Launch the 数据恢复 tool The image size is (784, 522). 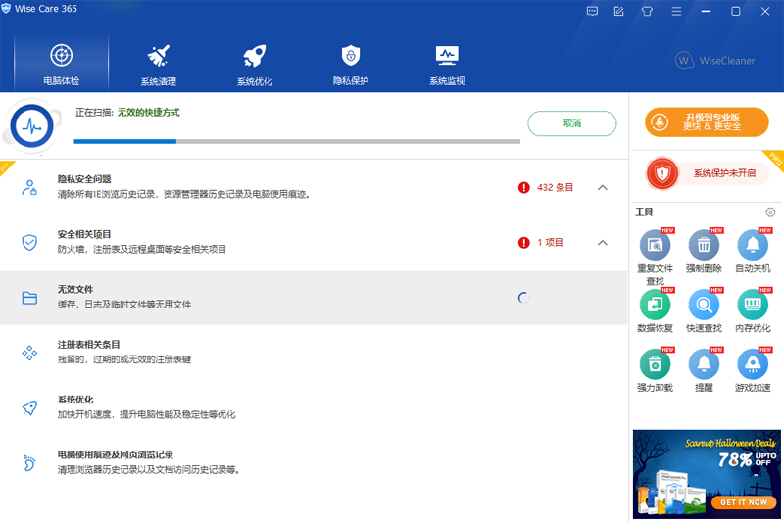pyautogui.click(x=655, y=307)
